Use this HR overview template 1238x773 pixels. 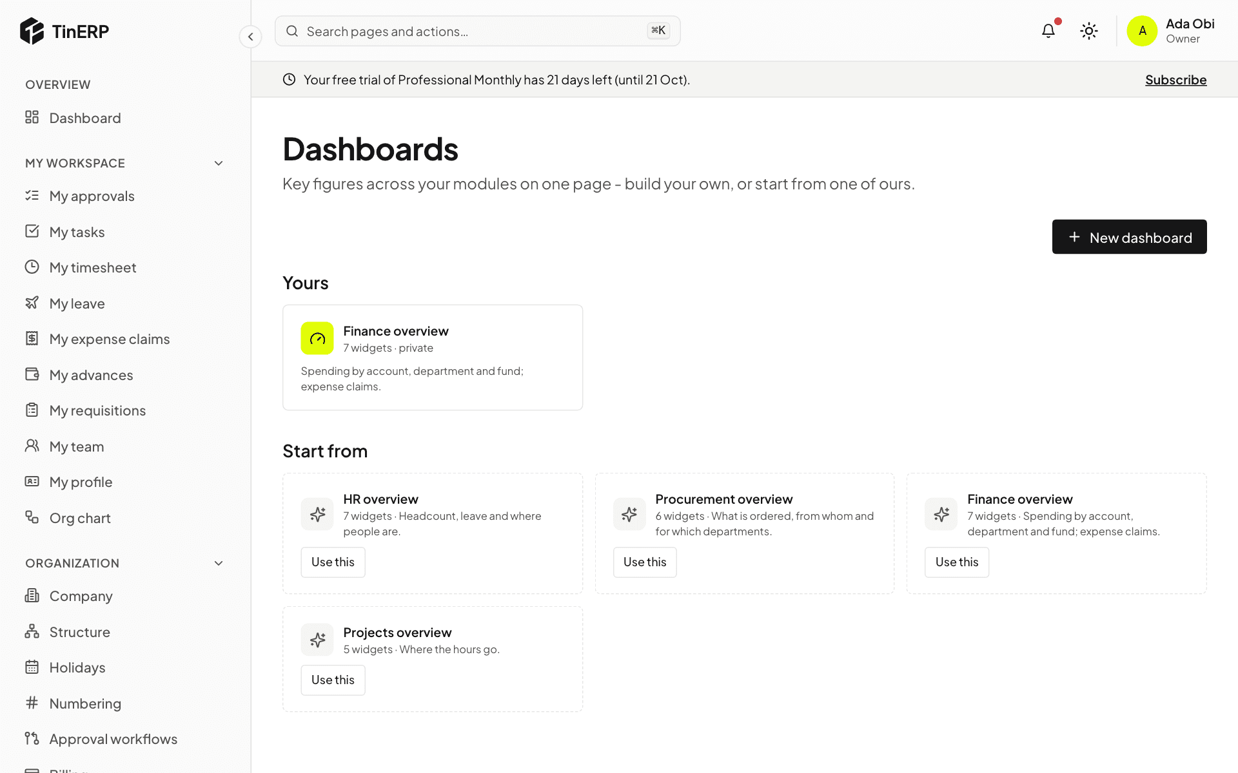click(333, 562)
